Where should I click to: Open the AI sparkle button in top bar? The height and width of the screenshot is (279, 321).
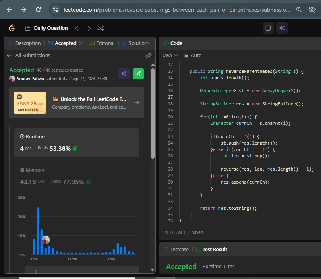(282, 28)
